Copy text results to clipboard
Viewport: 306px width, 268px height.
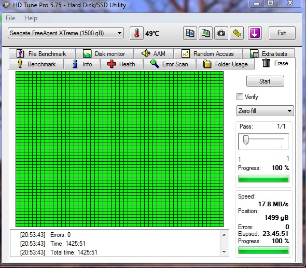pyautogui.click(x=190, y=33)
